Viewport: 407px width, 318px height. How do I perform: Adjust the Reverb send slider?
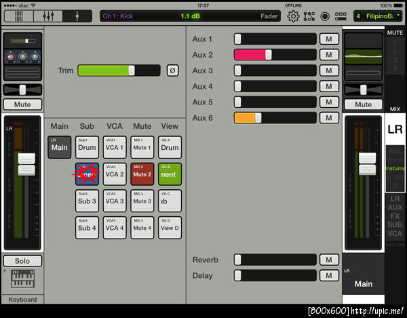coord(275,260)
